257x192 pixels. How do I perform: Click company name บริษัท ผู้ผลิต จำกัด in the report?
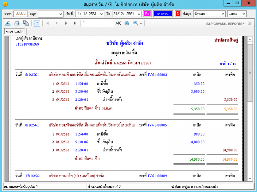125,43
